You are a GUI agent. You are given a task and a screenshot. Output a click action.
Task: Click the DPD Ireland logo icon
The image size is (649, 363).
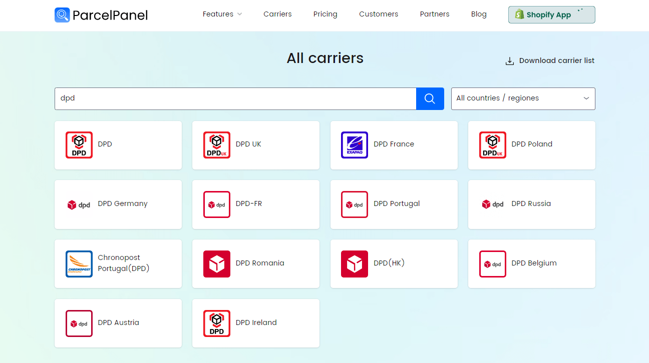(x=216, y=323)
